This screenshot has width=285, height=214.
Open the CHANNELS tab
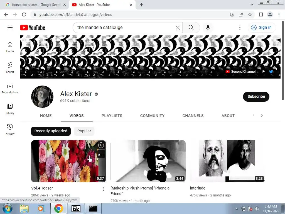193,116
